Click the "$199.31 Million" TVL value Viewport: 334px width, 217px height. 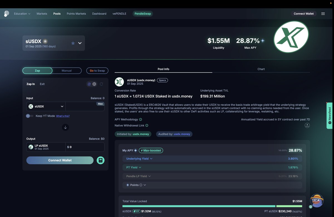[x=213, y=96]
